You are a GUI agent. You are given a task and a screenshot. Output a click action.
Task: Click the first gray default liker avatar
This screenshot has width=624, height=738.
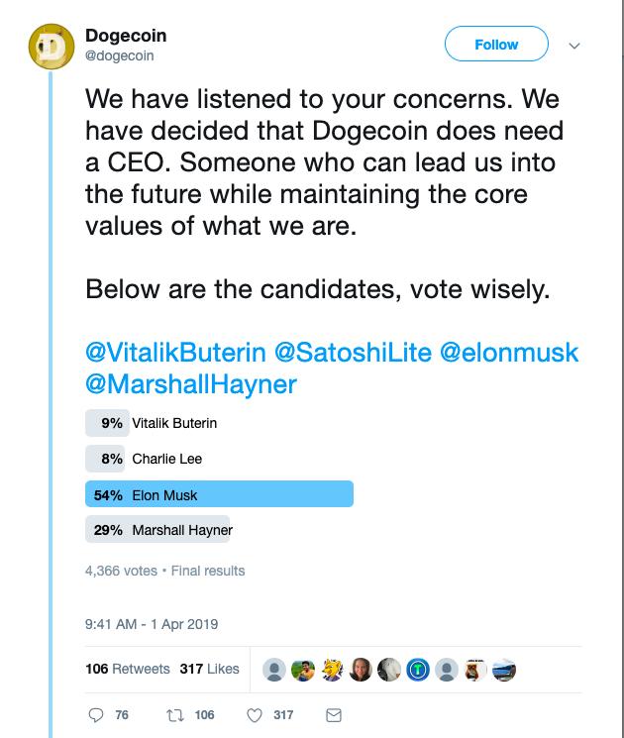coord(274,670)
